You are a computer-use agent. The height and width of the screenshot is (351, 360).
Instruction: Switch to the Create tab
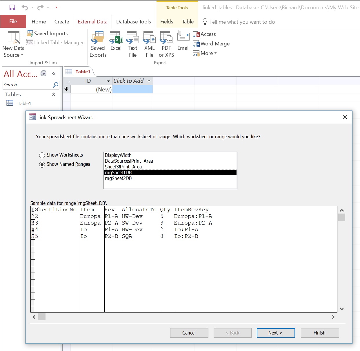(x=62, y=22)
